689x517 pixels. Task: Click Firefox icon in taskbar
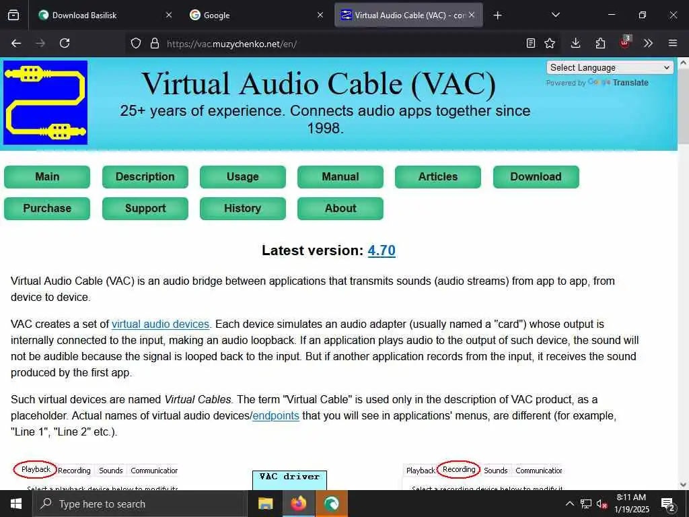298,504
